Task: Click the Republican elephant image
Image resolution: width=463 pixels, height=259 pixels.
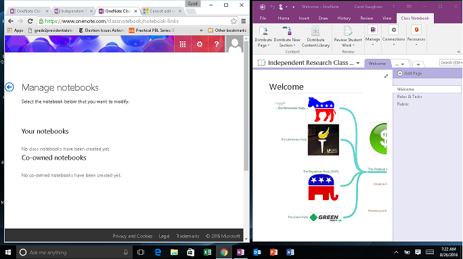Action: 322,187
